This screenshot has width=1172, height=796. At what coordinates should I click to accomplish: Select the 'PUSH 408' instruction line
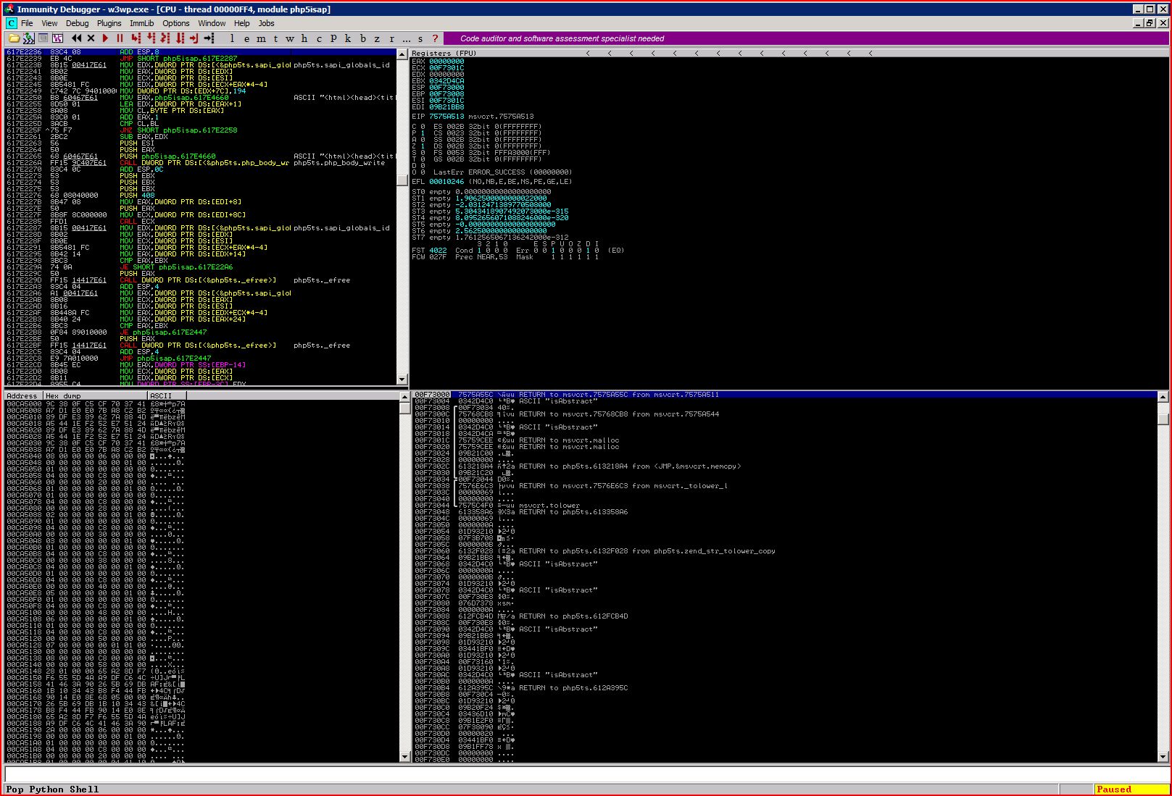coord(201,196)
